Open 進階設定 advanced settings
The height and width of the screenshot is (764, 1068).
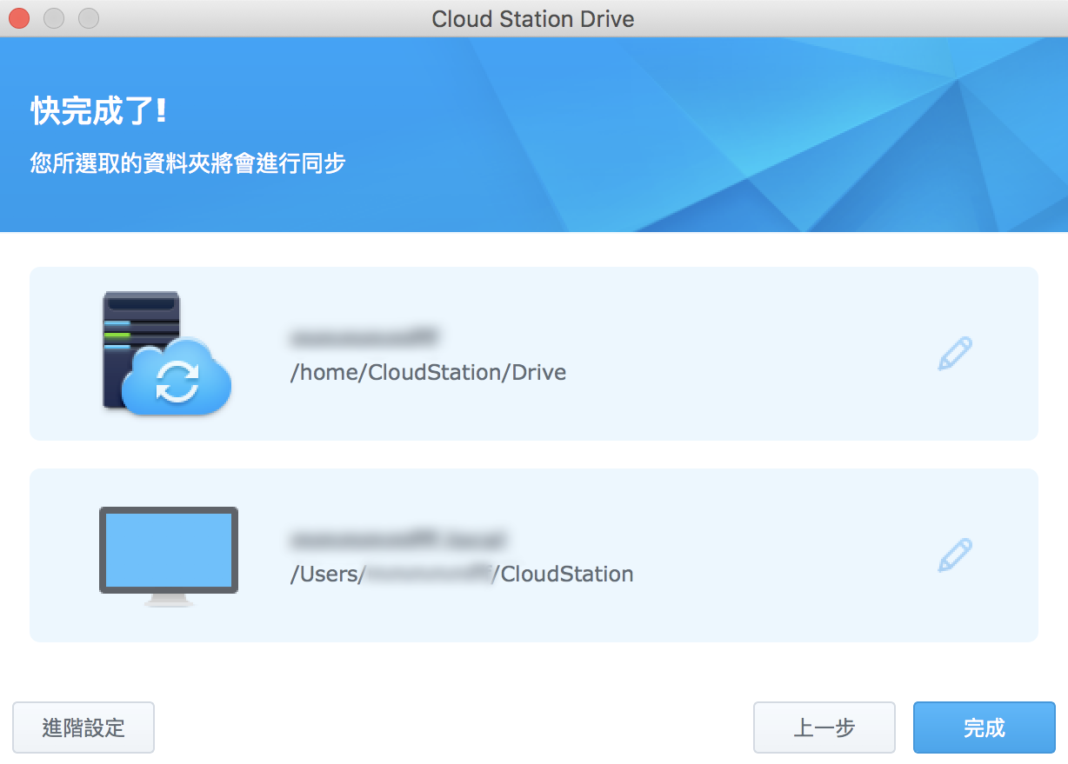click(x=83, y=727)
